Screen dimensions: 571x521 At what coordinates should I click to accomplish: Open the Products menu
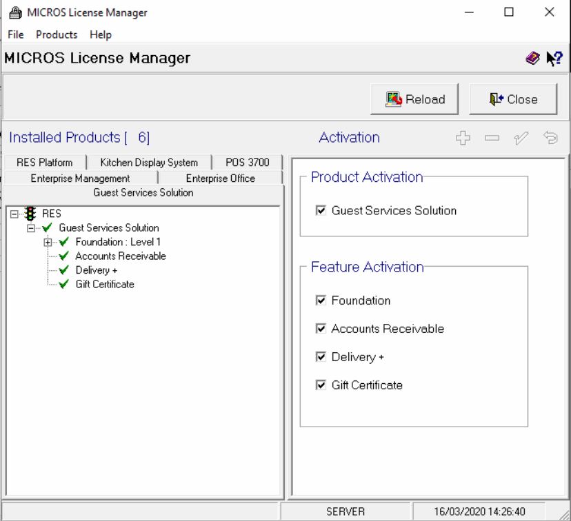click(57, 34)
